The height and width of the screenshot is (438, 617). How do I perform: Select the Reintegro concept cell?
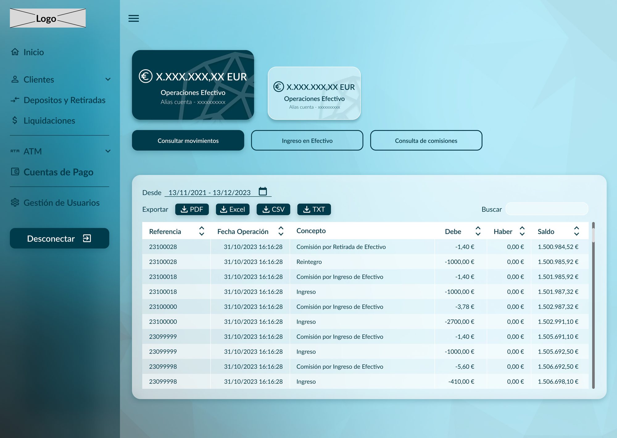point(309,262)
